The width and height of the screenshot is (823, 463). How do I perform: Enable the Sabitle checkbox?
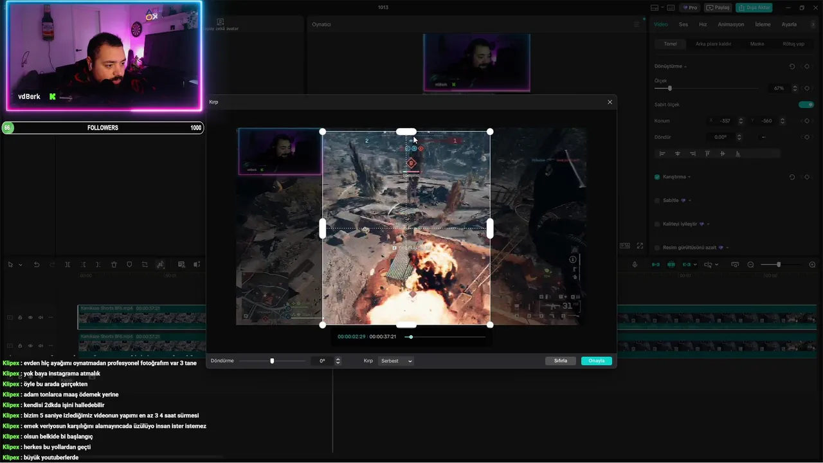(657, 201)
